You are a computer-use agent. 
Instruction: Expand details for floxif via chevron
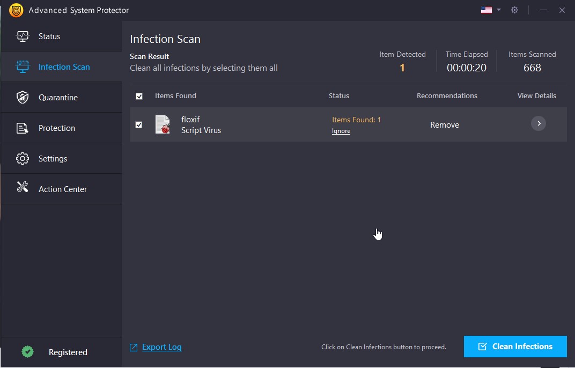point(539,123)
